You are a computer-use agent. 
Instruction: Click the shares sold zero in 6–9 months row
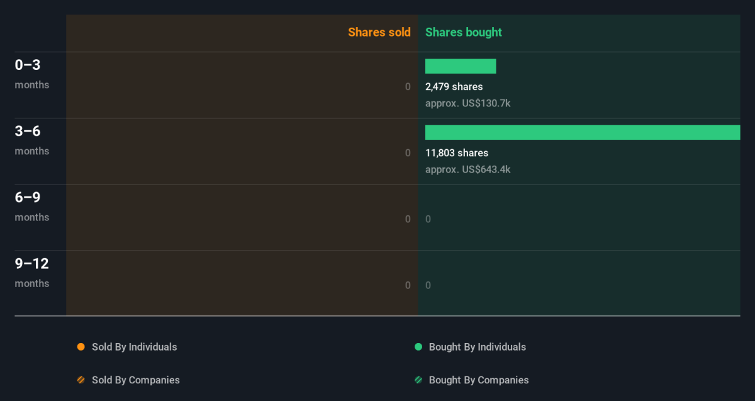tap(408, 219)
